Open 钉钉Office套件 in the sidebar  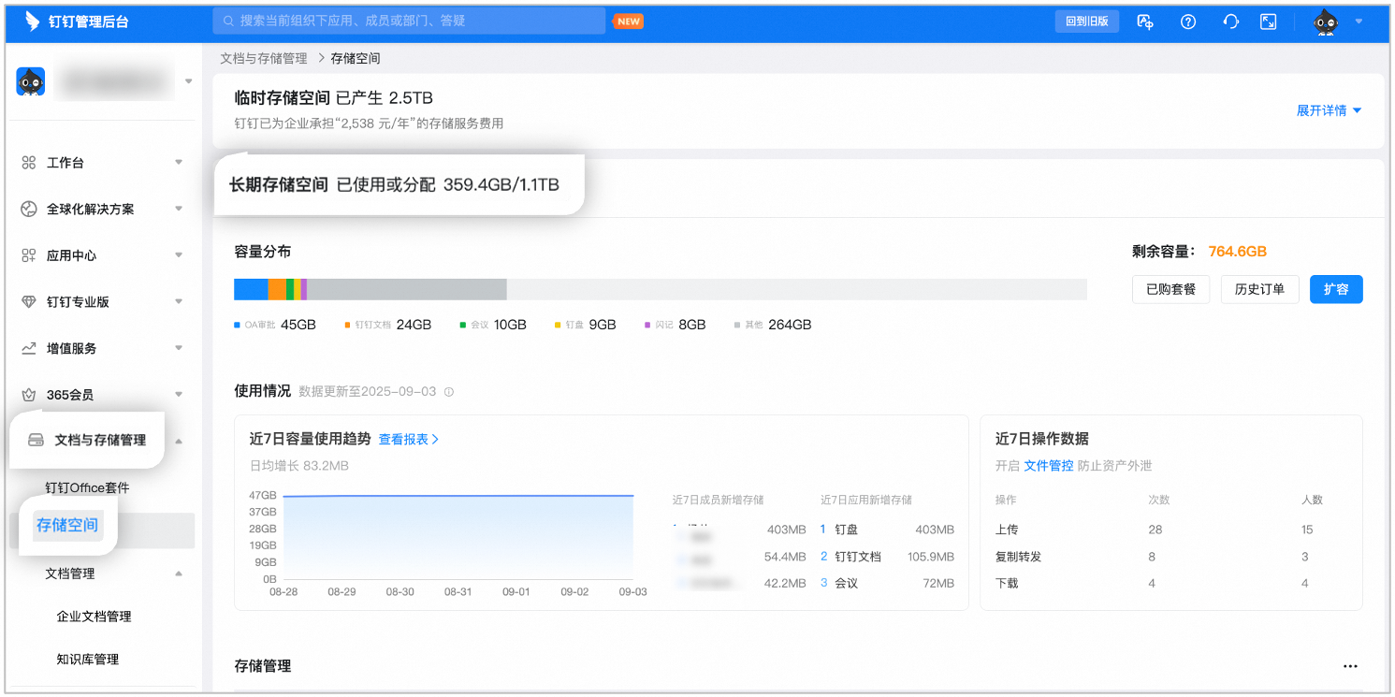tap(87, 487)
